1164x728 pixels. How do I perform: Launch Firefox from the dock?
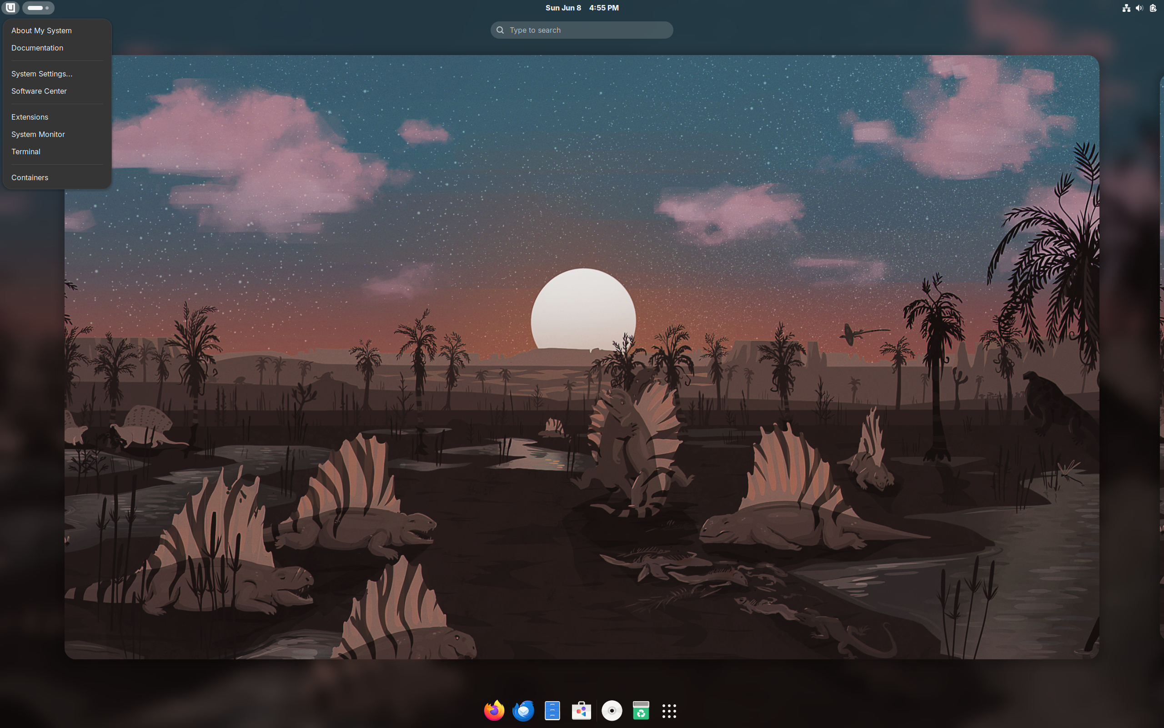point(494,711)
